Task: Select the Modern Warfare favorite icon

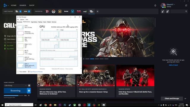Action: [66, 11]
